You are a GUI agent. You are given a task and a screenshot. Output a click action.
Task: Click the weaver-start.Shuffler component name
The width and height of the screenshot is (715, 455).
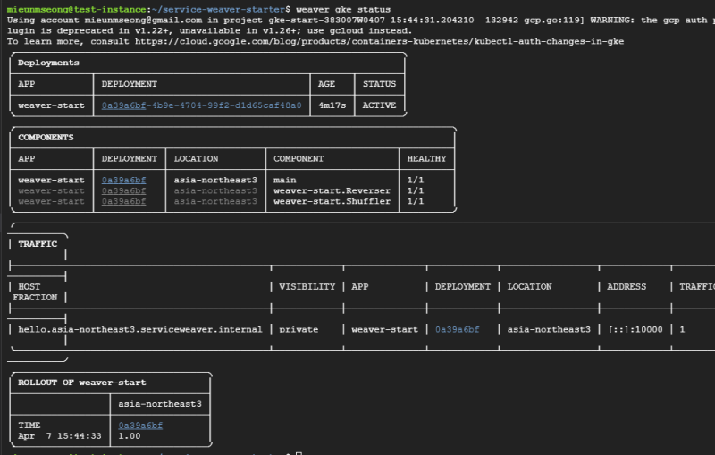332,201
